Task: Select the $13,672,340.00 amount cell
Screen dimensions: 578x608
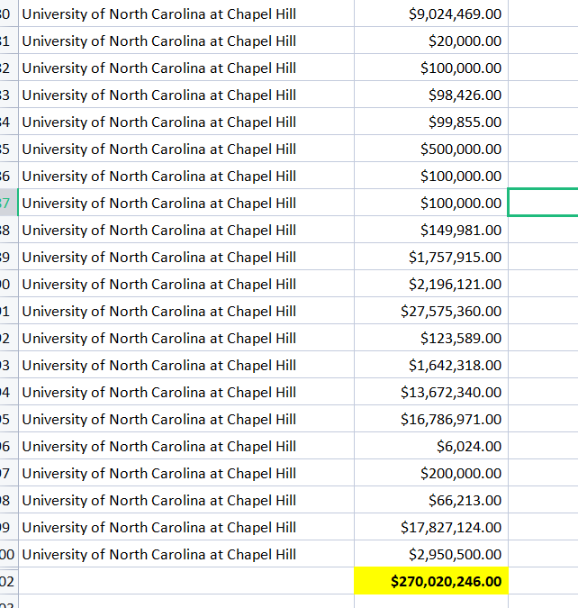Action: click(x=430, y=392)
